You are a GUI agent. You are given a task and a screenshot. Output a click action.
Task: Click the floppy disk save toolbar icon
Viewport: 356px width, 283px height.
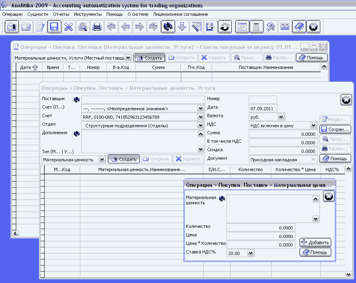coord(54,27)
